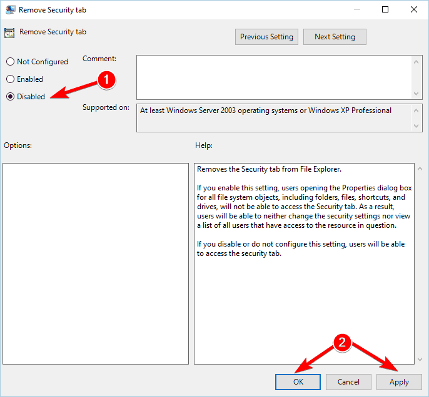Screen dimensions: 429x397
Task: Go to Next Setting
Action: click(x=335, y=37)
